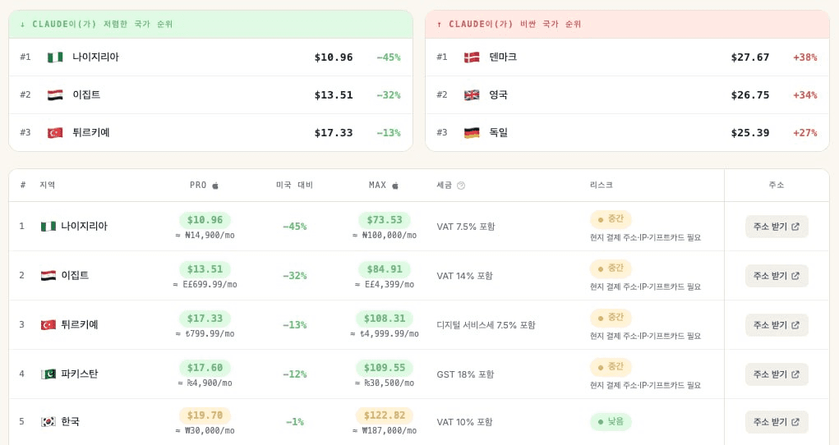Viewport: 839px width, 445px height.
Task: Click 주소 받기 for the 한국 row
Action: [777, 422]
